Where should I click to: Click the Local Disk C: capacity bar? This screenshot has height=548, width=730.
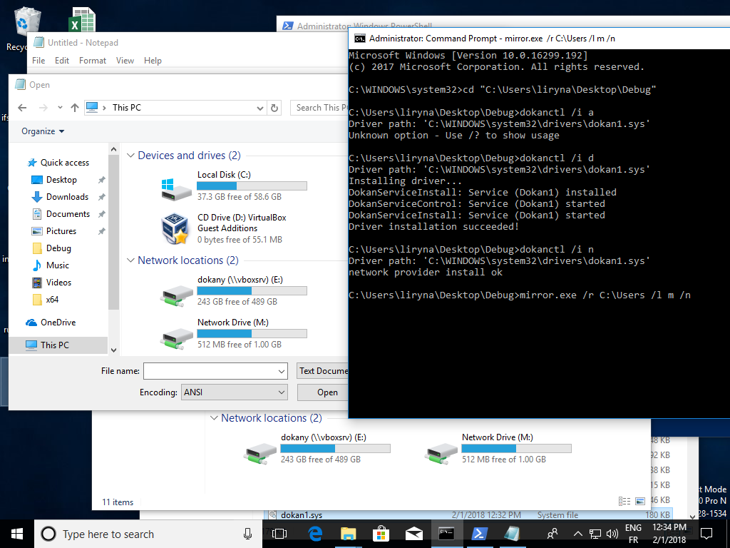252,186
